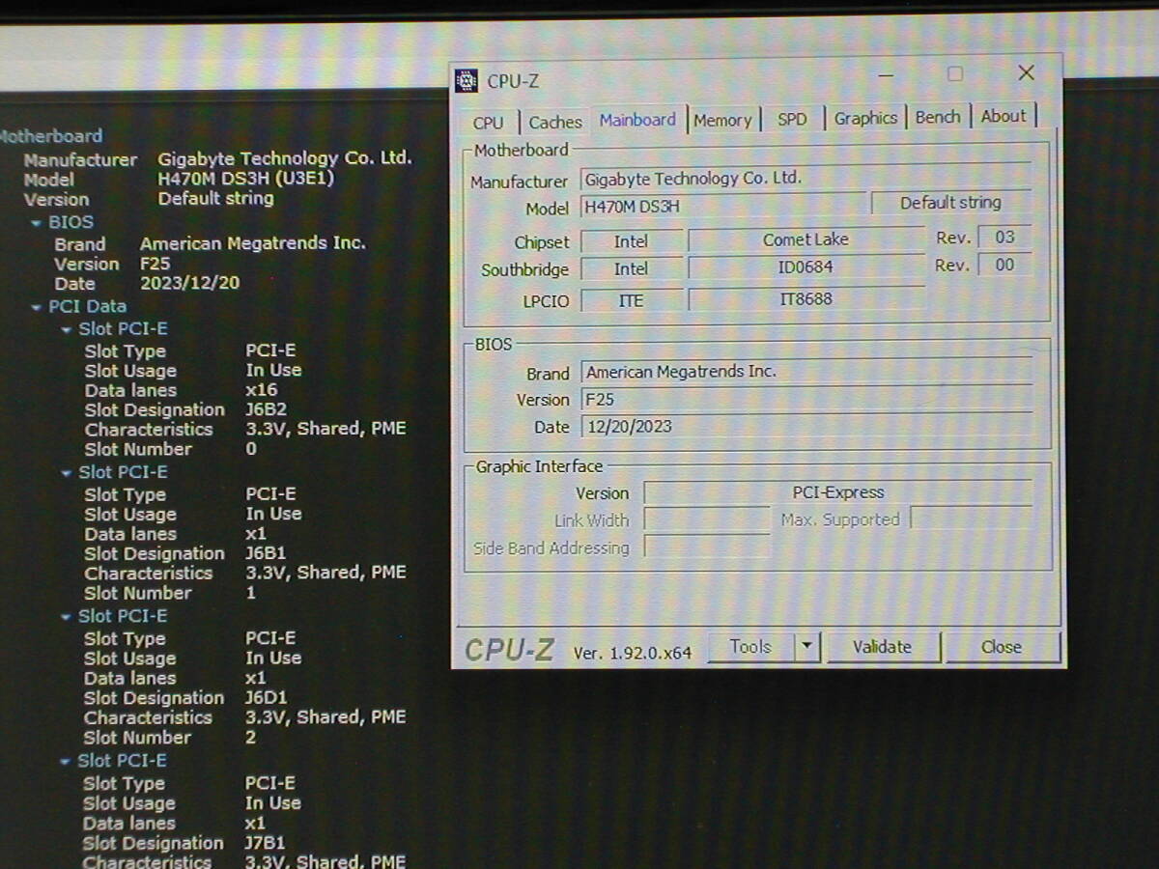Click the CPU-Z BIOS Version F25 field
The width and height of the screenshot is (1159, 869).
[x=806, y=399]
